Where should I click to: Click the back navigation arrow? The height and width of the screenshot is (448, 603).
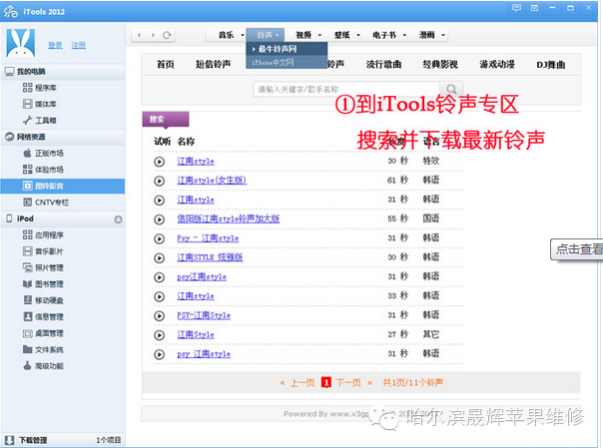tap(139, 35)
